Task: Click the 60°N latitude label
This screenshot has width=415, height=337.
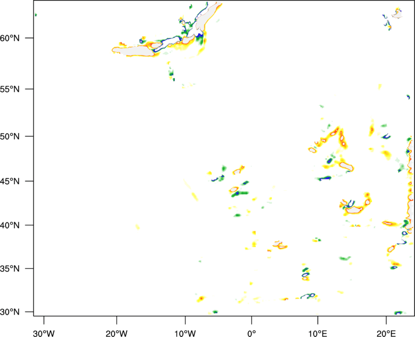Action: point(10,38)
